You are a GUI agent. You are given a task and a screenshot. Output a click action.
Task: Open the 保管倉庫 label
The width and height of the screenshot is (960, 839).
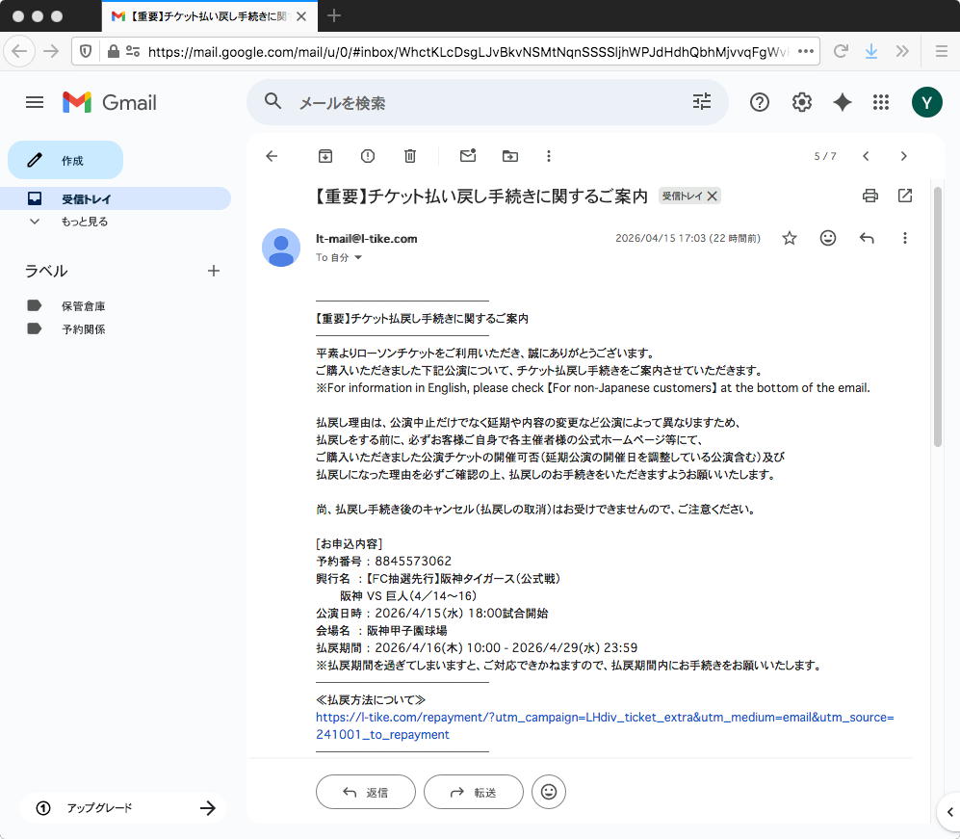[83, 306]
